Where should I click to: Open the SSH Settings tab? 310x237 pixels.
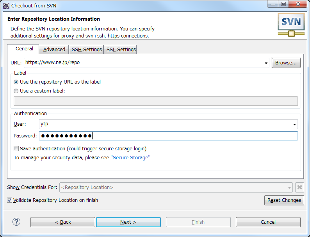point(86,50)
